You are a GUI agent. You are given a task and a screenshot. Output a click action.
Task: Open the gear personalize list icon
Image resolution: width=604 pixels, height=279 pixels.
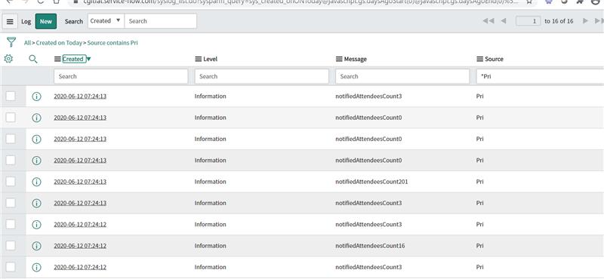[8, 59]
